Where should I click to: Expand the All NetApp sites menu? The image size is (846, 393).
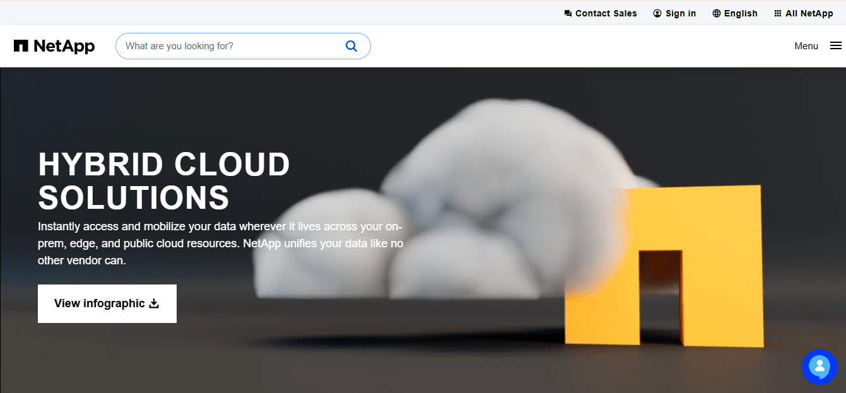coord(809,13)
